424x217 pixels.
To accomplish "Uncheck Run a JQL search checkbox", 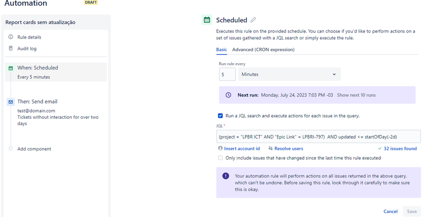I will point(220,116).
